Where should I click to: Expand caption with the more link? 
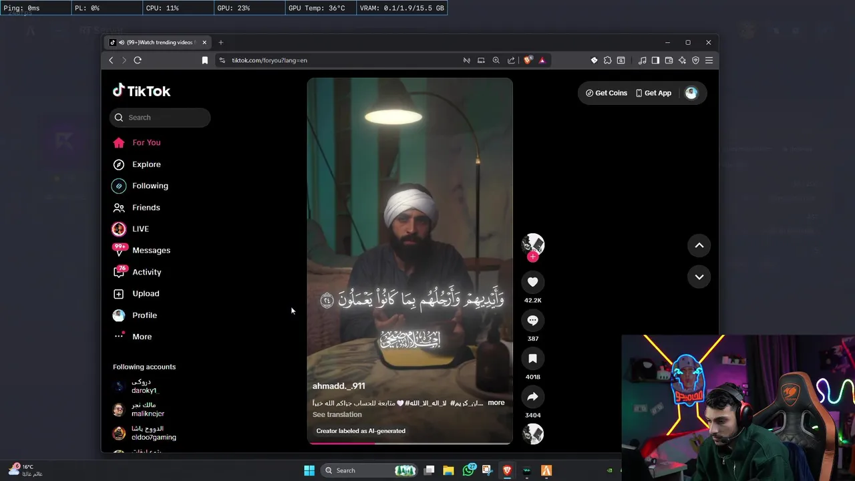click(496, 403)
